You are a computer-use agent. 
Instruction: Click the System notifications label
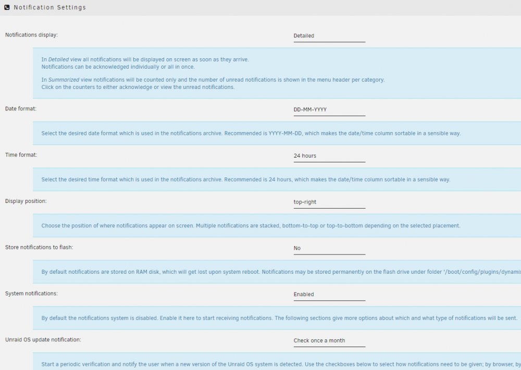pos(31,294)
